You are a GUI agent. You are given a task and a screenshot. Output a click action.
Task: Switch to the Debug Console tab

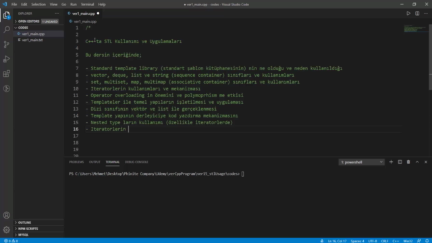point(136,162)
